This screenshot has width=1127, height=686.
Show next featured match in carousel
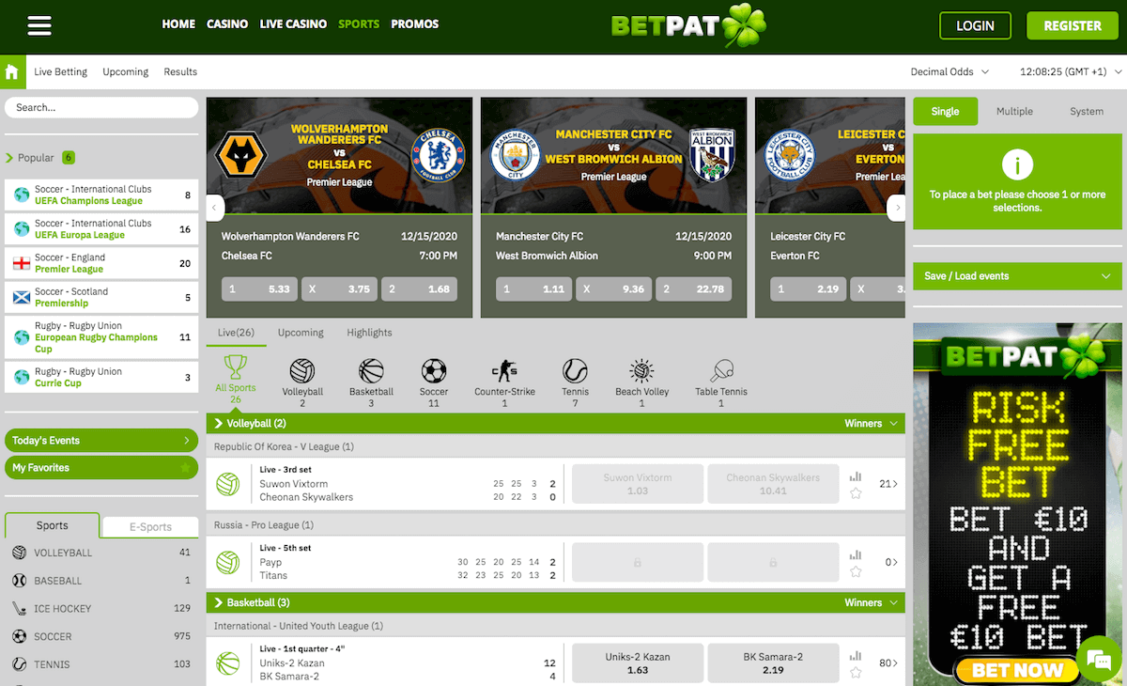[x=898, y=208]
